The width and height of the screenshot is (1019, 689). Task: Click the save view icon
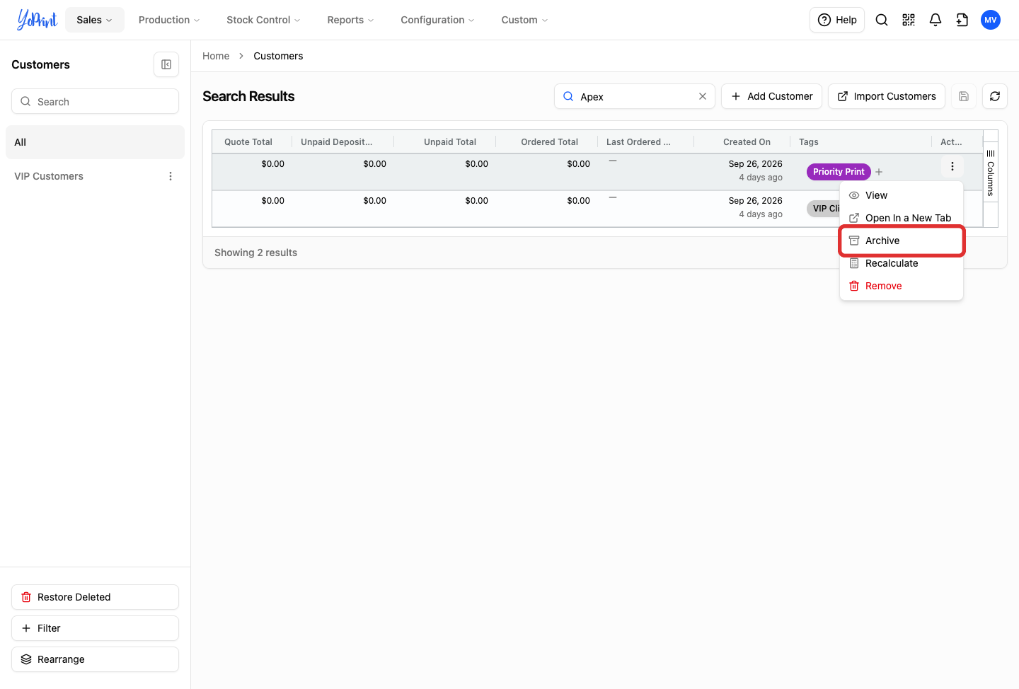[964, 96]
